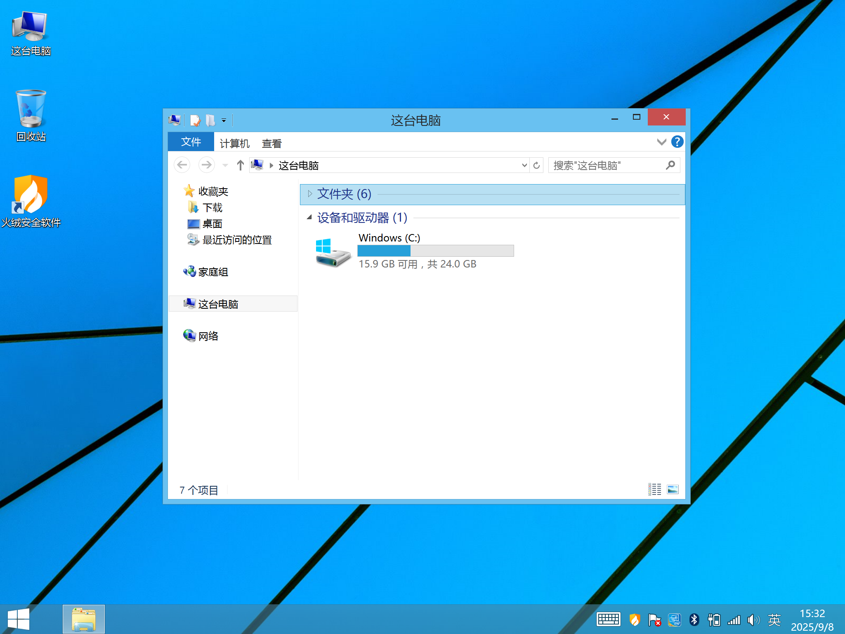Collapse the 设备和驱动器 (1) group triangle
845x634 pixels.
(309, 217)
